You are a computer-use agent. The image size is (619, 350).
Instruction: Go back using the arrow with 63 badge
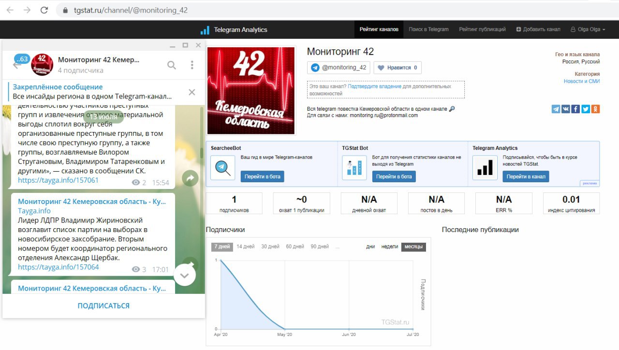pos(17,65)
